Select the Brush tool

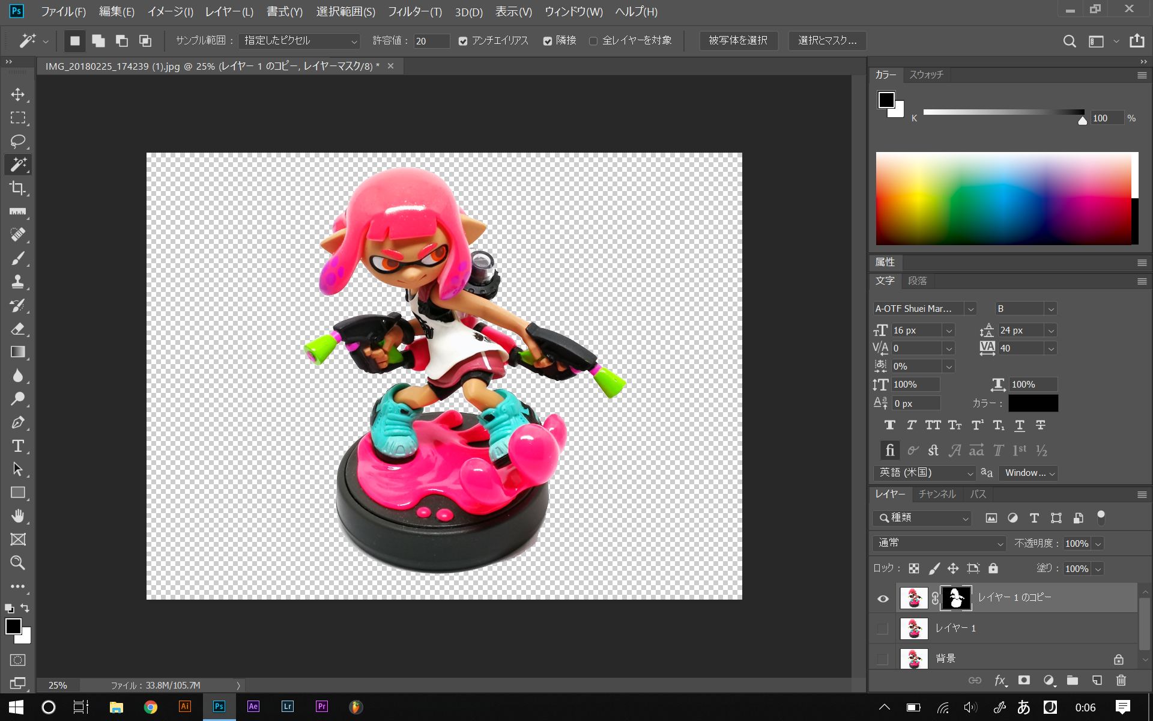click(x=17, y=258)
